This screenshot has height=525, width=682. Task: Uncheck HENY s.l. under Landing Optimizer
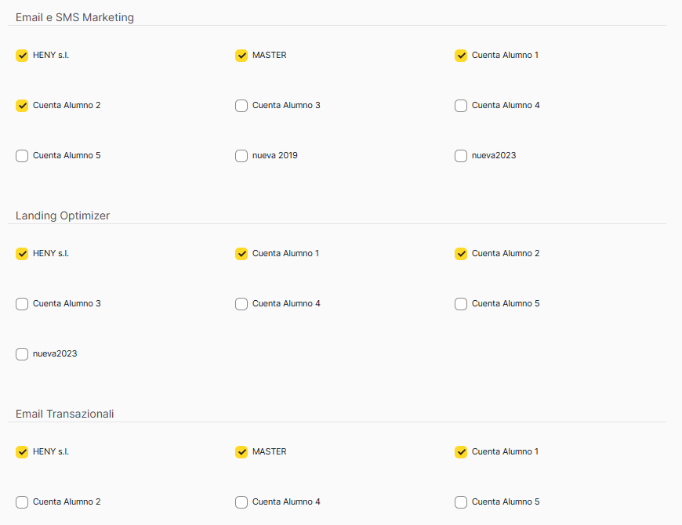[22, 254]
